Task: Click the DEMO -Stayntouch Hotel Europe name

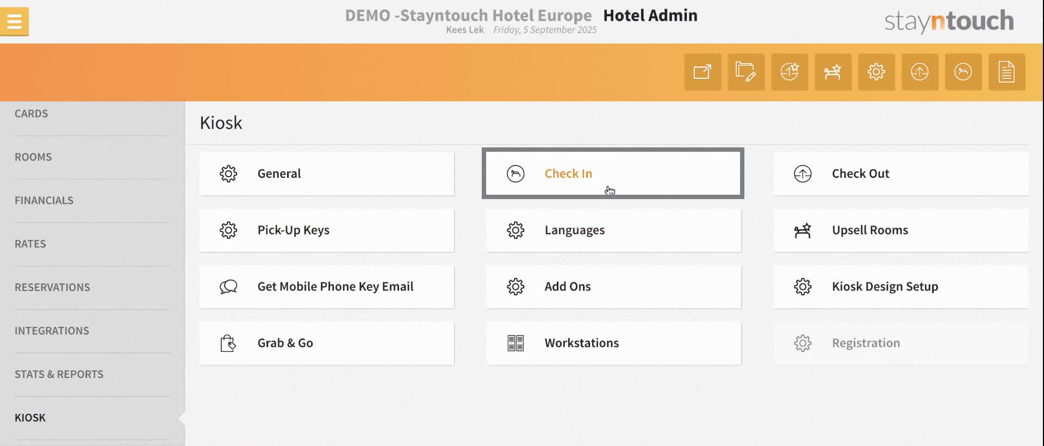Action: [468, 15]
